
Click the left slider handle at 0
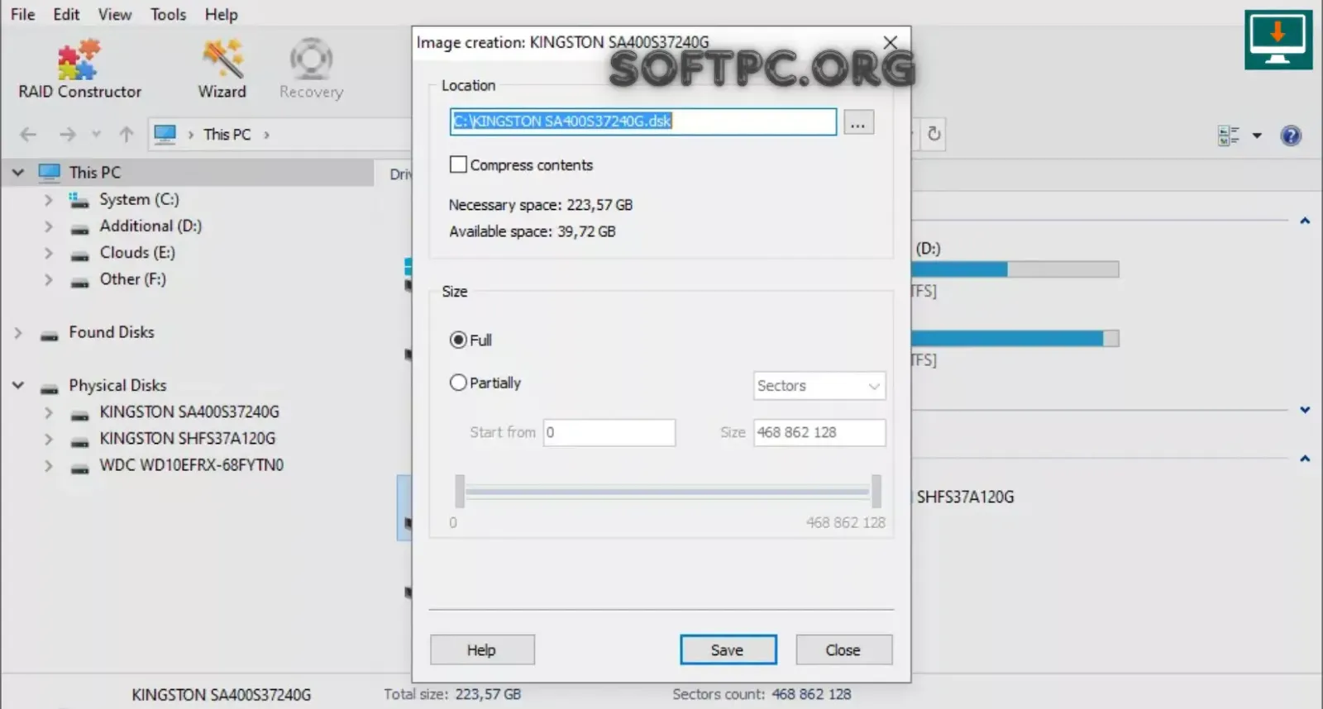click(x=459, y=492)
